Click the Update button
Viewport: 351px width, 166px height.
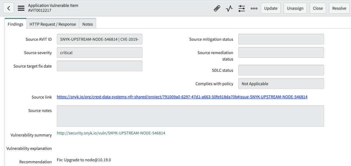(271, 8)
